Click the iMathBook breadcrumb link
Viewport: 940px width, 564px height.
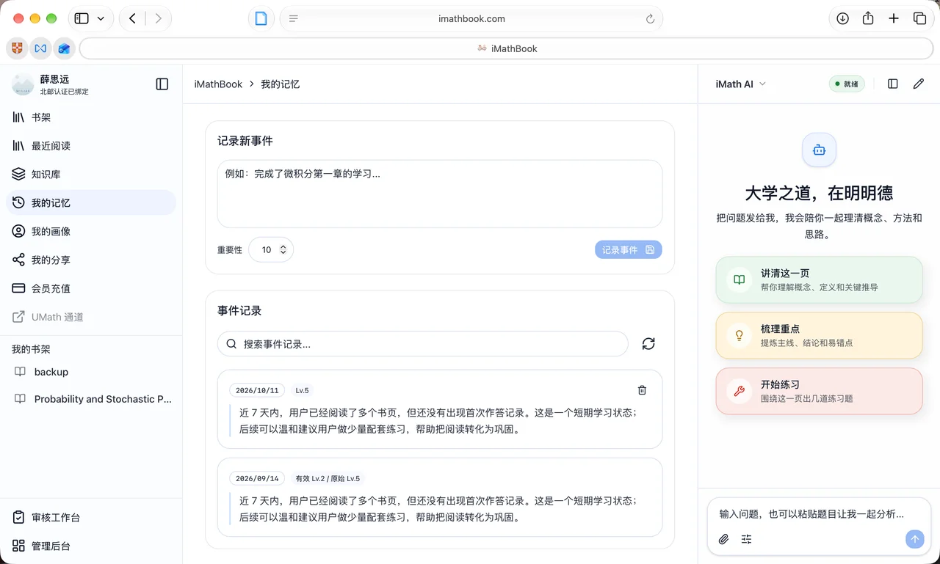coord(218,84)
